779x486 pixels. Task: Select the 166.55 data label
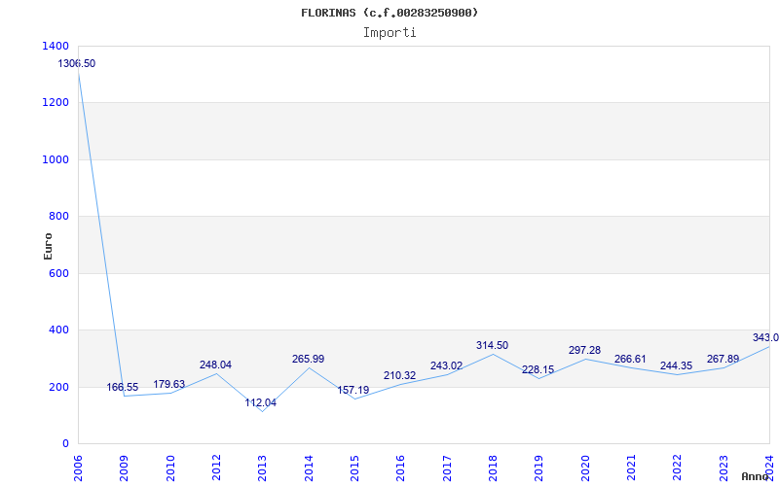[123, 387]
